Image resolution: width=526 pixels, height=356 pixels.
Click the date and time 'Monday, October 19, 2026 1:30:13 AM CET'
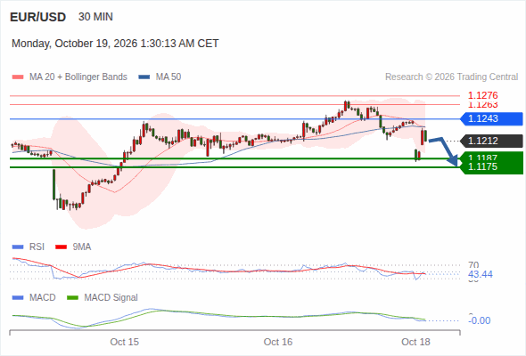115,44
